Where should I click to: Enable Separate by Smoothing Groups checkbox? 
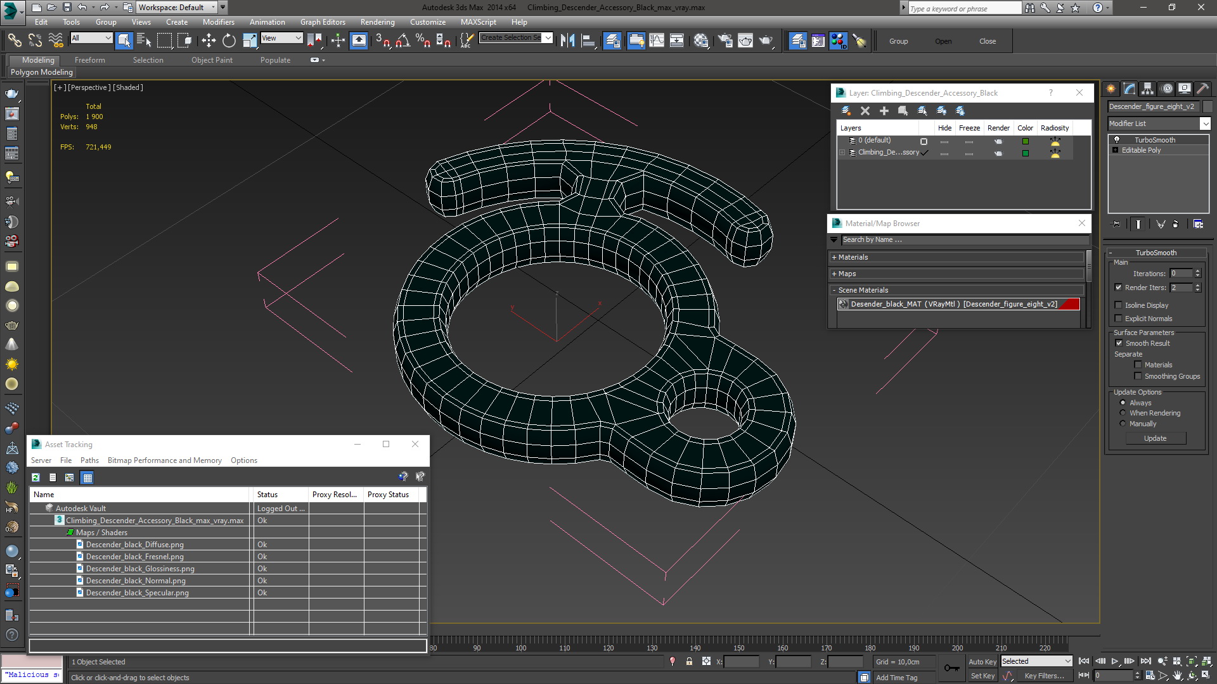(x=1138, y=376)
